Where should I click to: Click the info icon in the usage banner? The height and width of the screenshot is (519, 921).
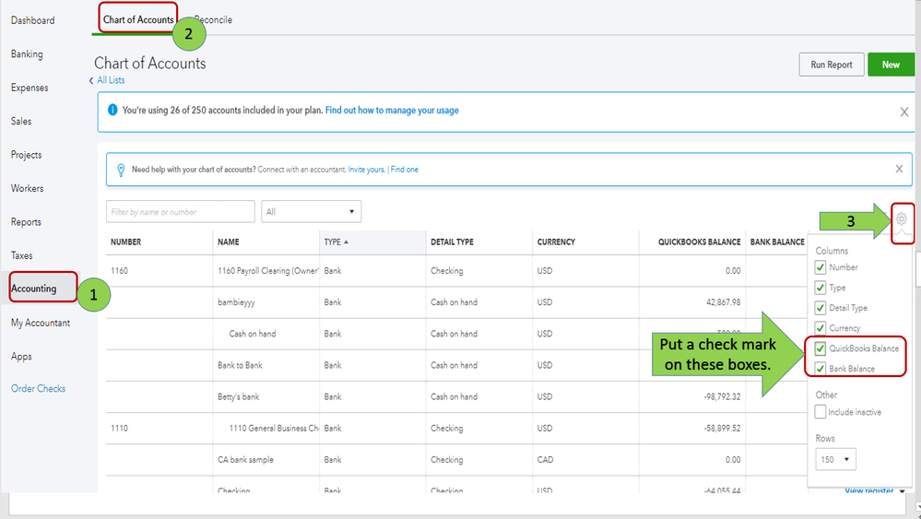112,110
